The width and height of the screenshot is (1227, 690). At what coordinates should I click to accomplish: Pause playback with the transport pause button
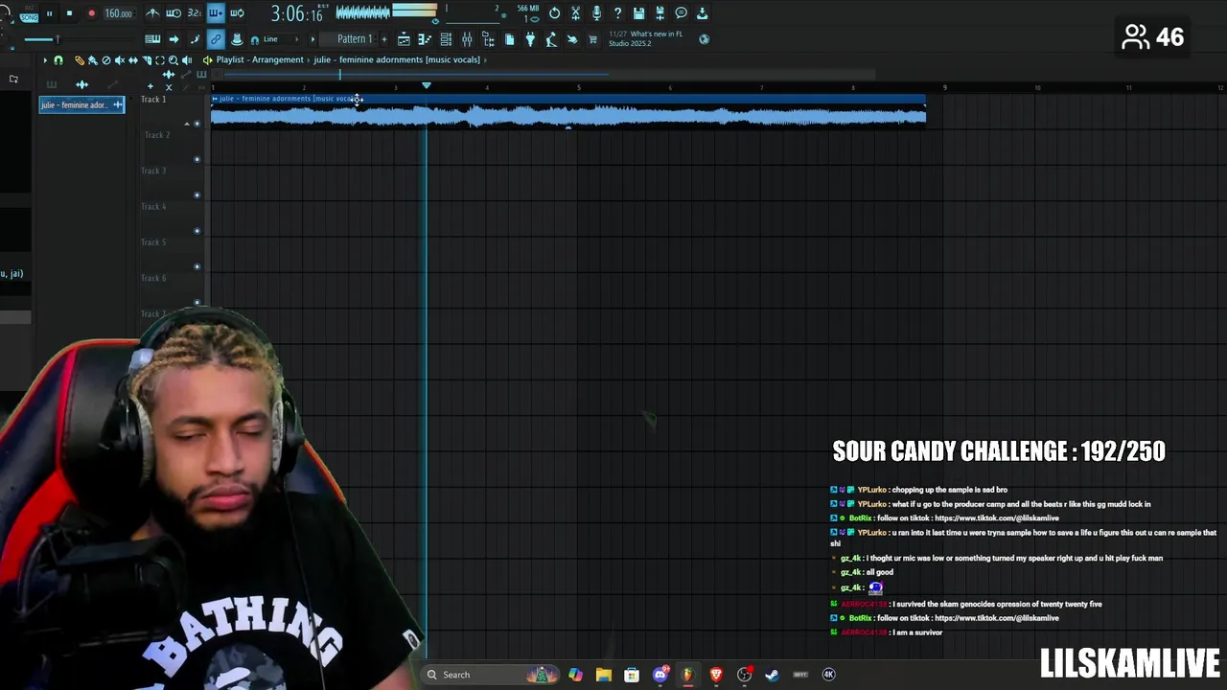click(49, 13)
